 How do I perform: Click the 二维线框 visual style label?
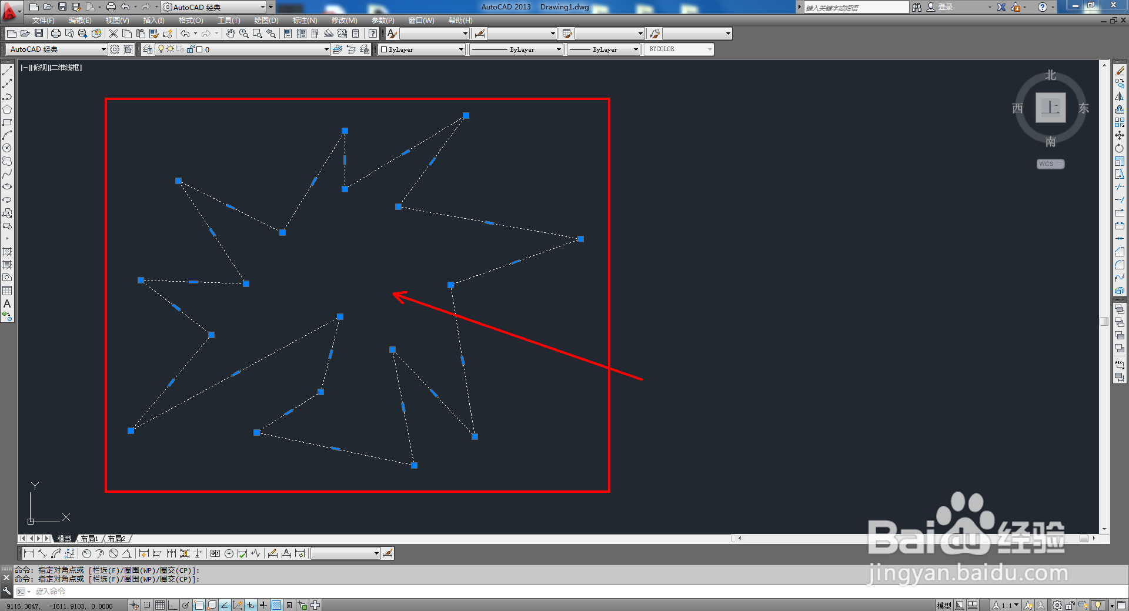65,68
